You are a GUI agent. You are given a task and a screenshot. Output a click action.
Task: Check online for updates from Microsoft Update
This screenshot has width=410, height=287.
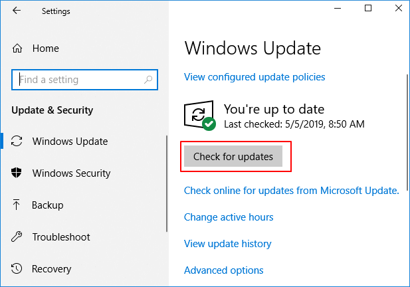[x=291, y=191]
